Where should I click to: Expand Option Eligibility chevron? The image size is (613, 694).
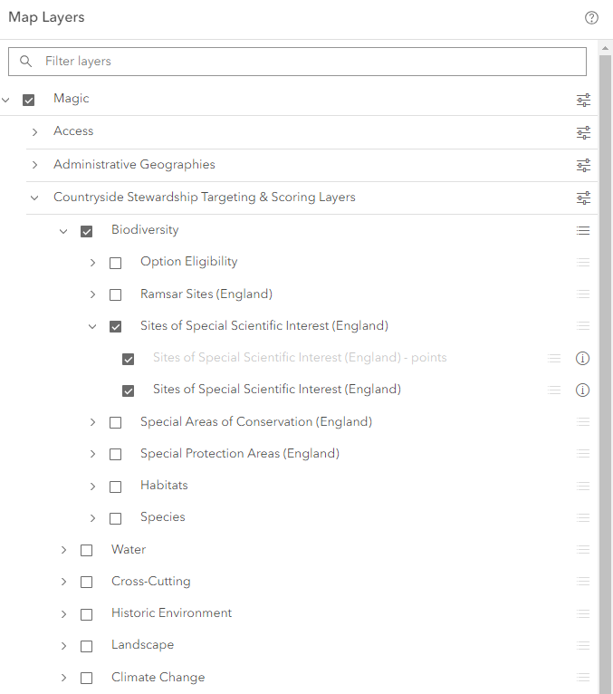(x=92, y=263)
